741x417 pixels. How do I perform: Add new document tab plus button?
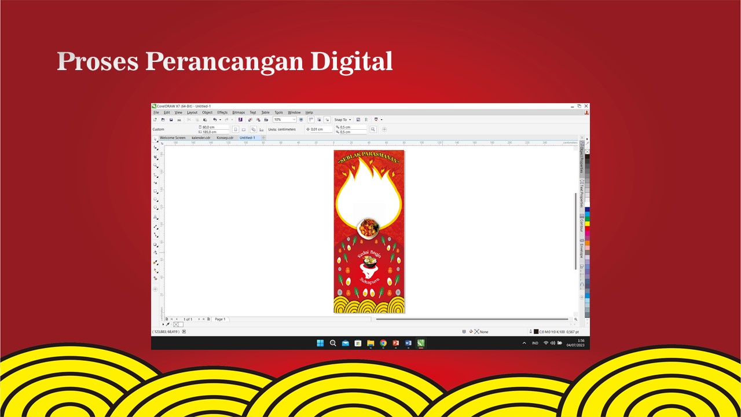point(263,138)
